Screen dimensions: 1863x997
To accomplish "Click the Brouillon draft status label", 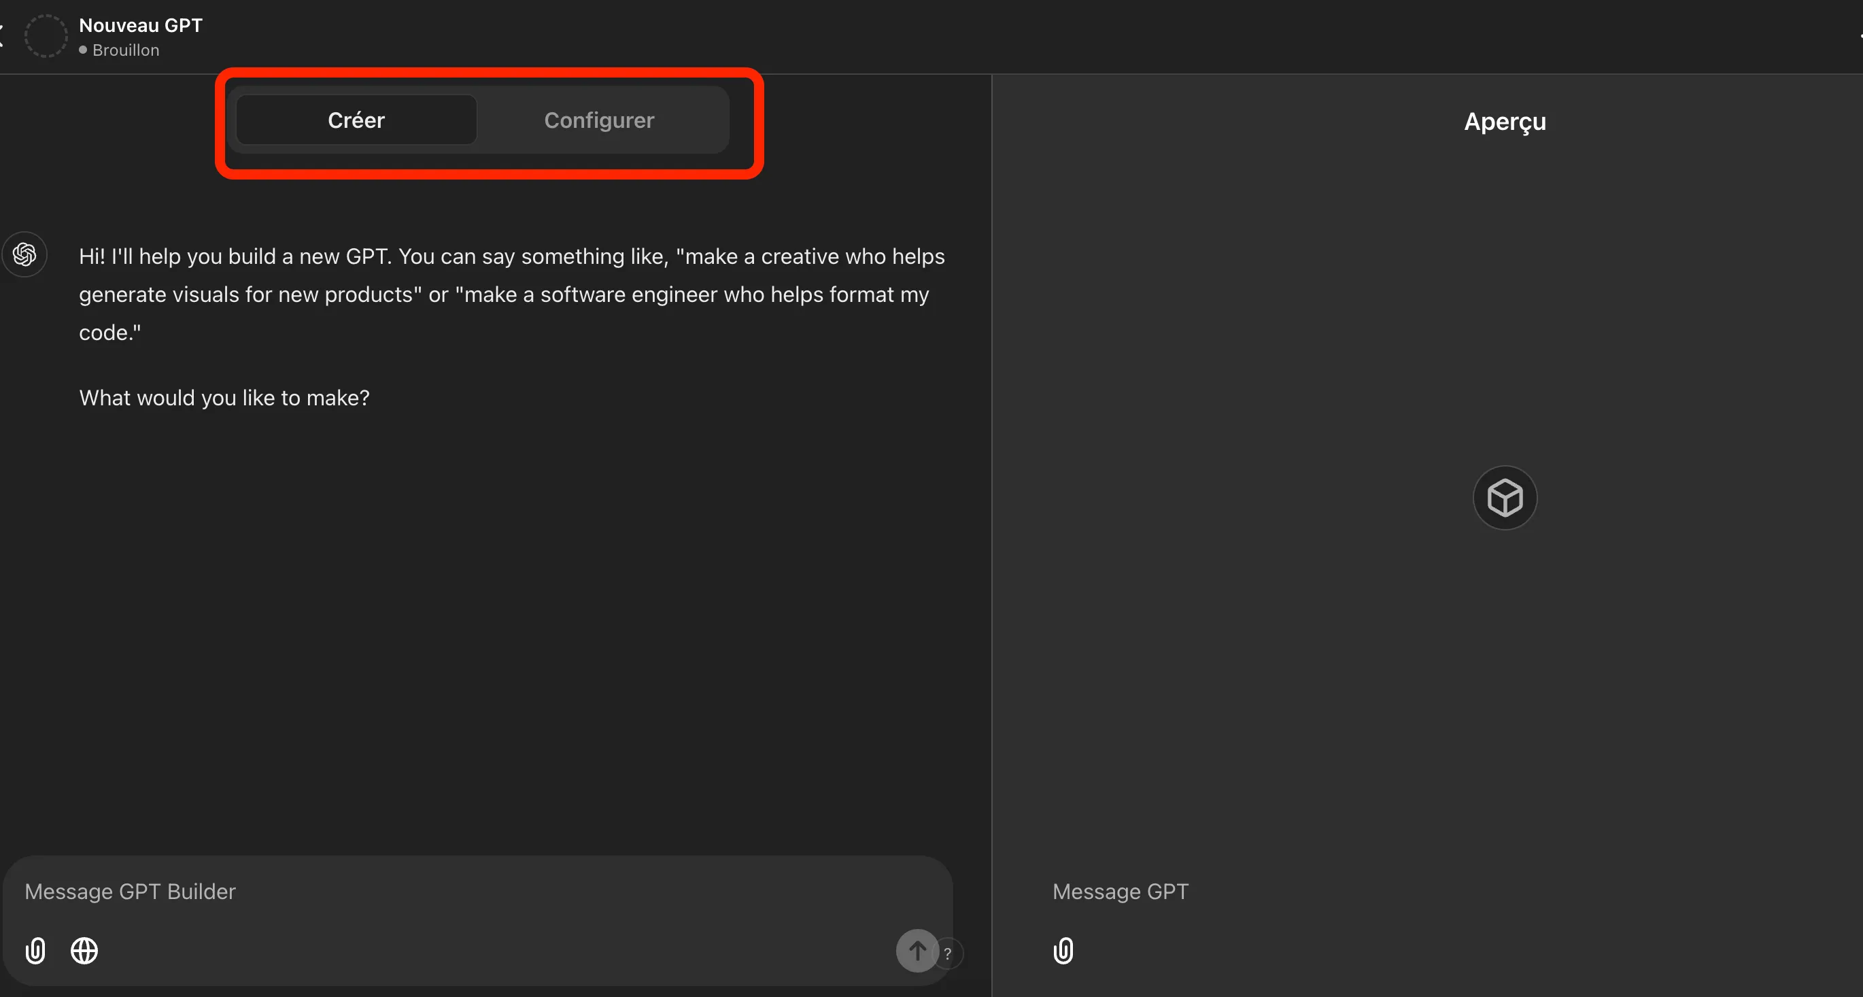I will click(x=125, y=50).
